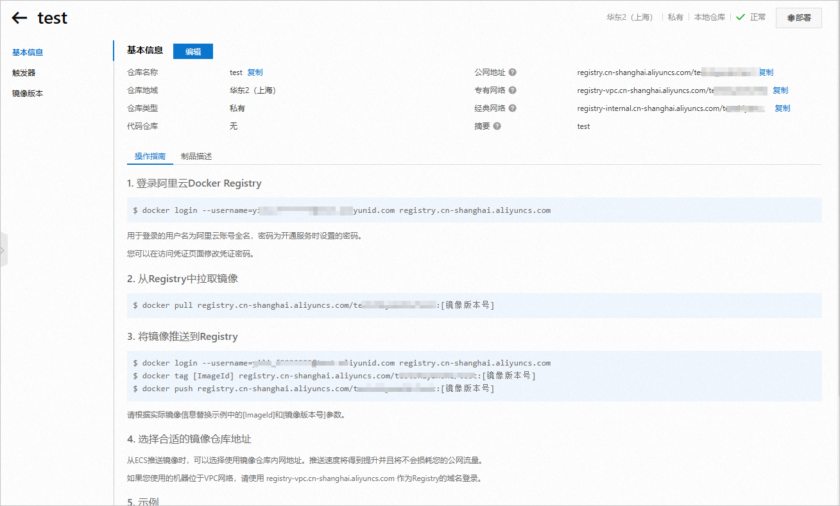
Task: Click the heading "2. 从Registry中拉取镜像"
Action: click(x=183, y=279)
